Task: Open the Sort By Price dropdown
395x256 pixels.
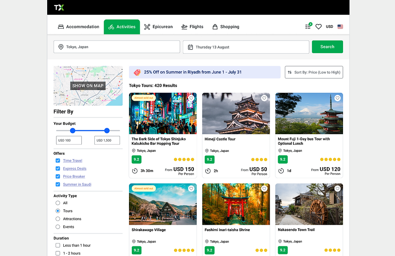Action: (x=314, y=72)
